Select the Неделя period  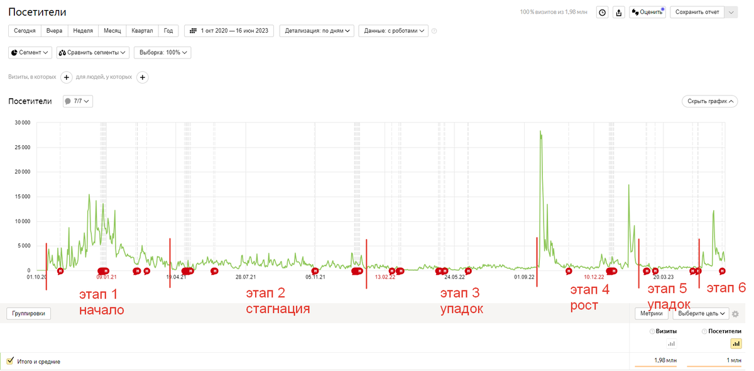click(83, 31)
